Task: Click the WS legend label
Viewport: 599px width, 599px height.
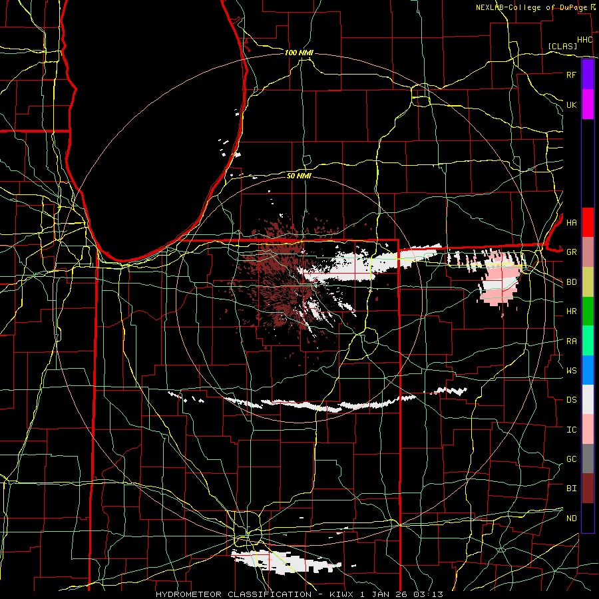Action: pyautogui.click(x=571, y=370)
